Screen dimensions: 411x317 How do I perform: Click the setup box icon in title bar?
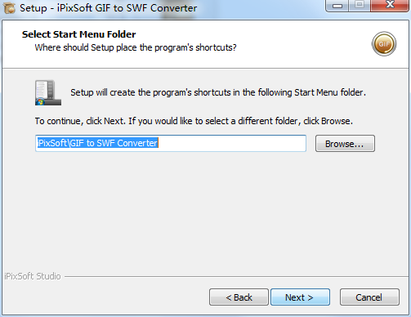point(9,8)
